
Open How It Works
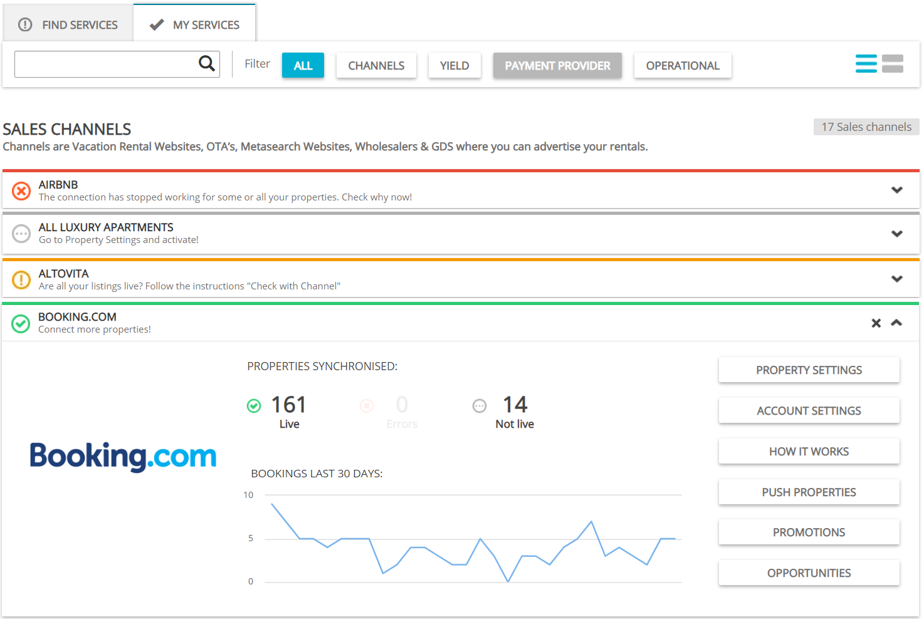pos(809,451)
